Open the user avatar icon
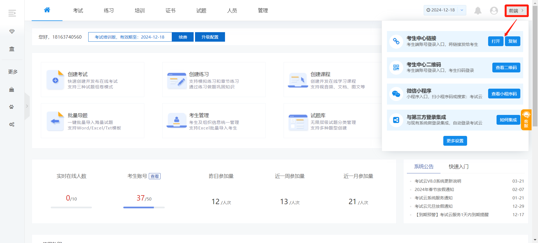This screenshot has width=538, height=243. 494,11
